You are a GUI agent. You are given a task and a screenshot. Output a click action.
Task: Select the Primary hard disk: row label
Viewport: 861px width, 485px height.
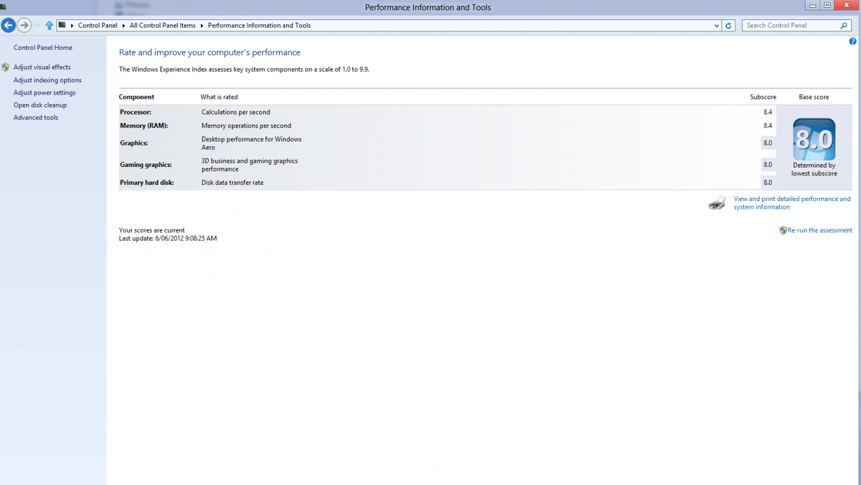click(x=147, y=182)
